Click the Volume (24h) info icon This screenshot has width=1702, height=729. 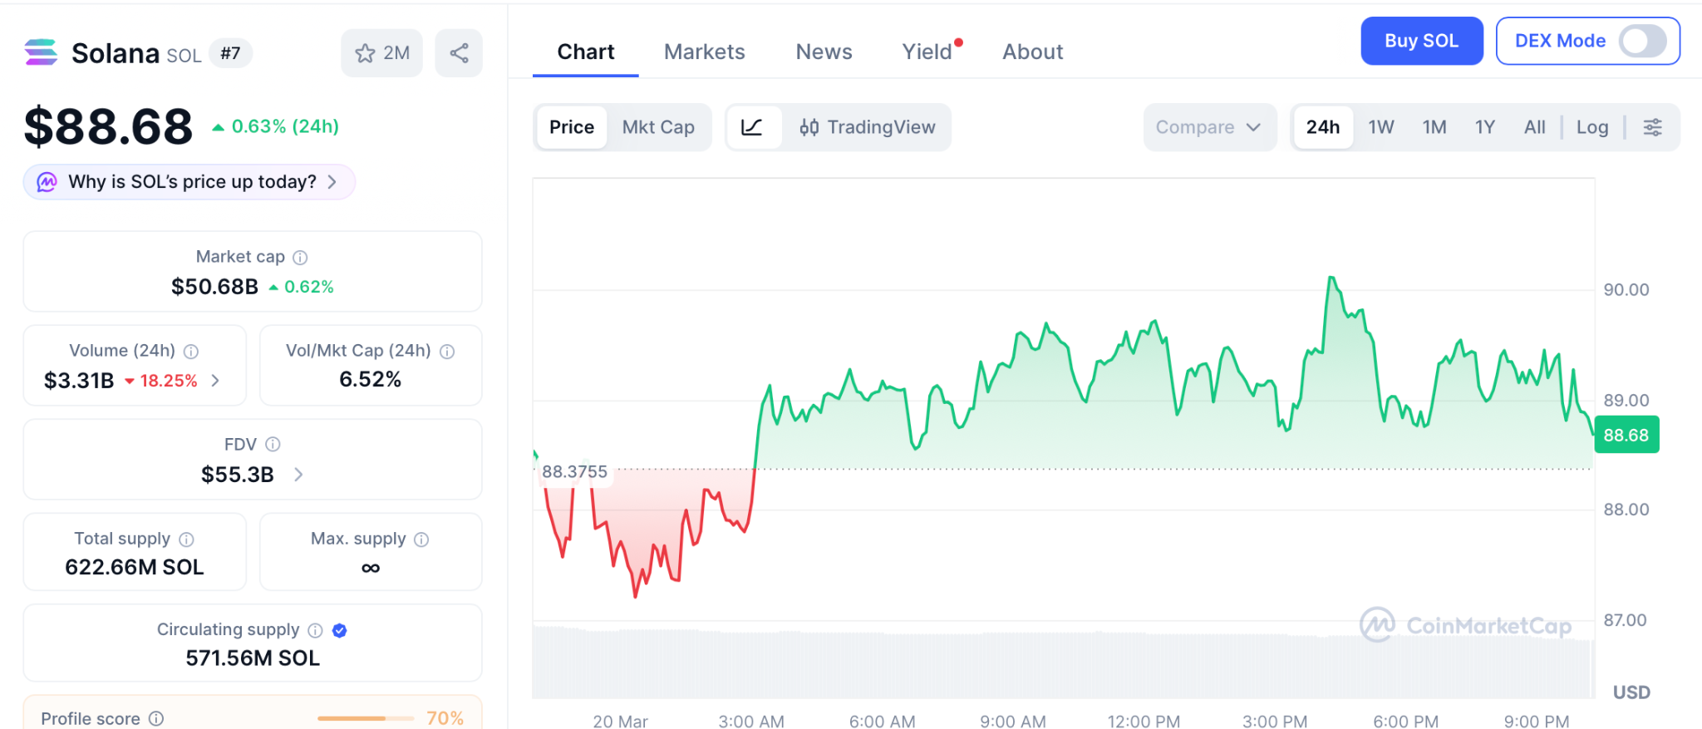pos(191,352)
